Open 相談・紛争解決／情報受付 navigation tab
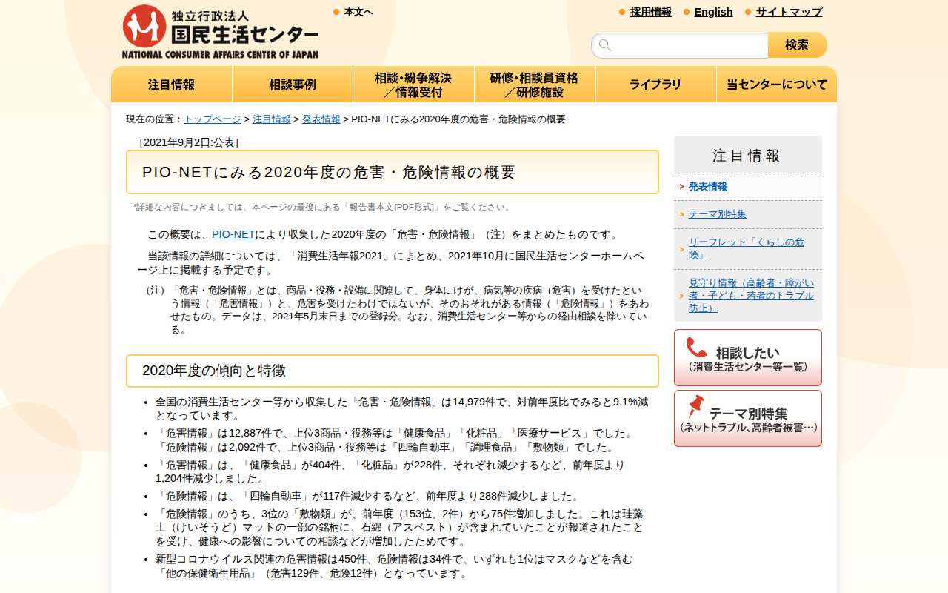This screenshot has width=948, height=593. pos(413,85)
